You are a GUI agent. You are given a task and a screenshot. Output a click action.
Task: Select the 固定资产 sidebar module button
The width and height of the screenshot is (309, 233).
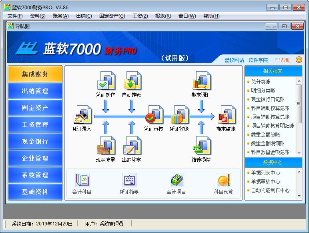coord(35,108)
